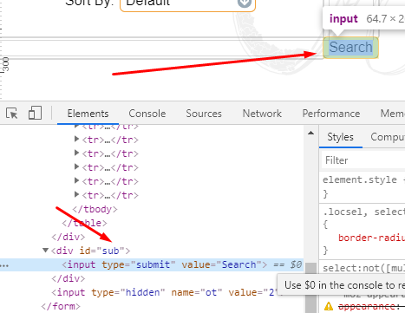The height and width of the screenshot is (313, 405).
Task: Click the warning icon beside appearance property
Action: (329, 306)
